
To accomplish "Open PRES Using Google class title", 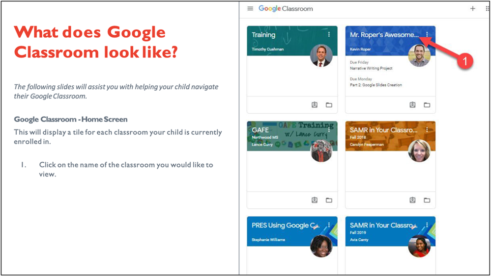I will [285, 226].
